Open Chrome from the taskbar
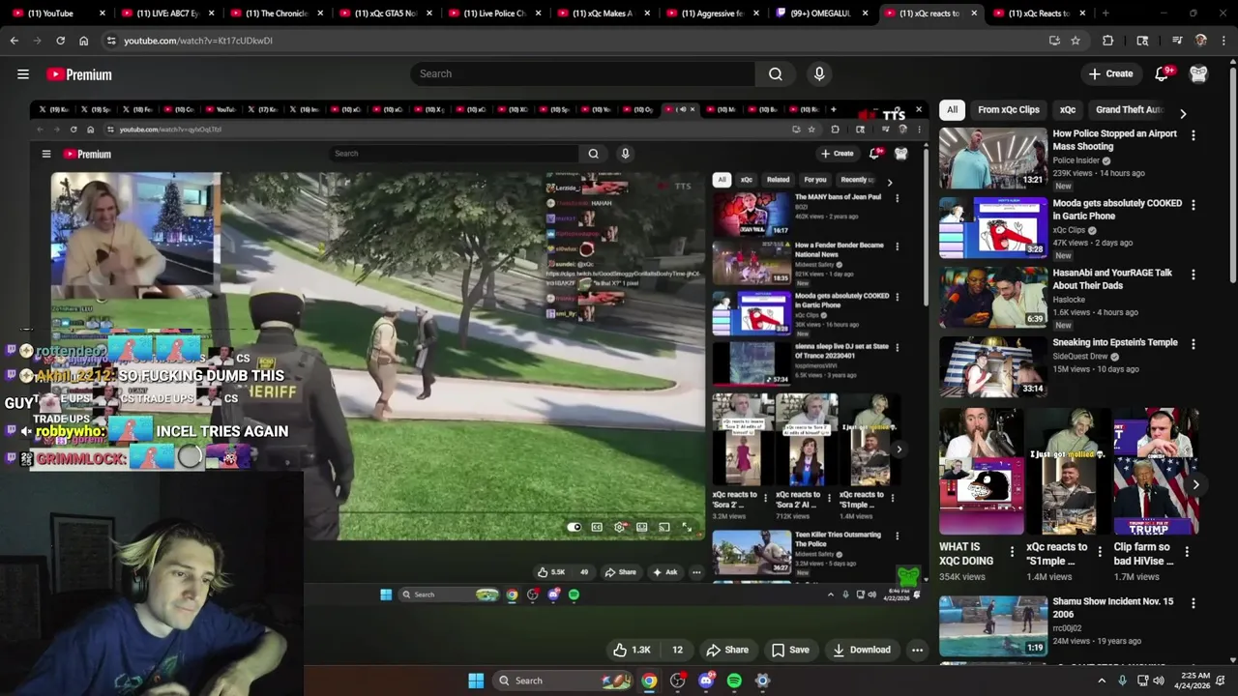The height and width of the screenshot is (696, 1238). coord(649,681)
